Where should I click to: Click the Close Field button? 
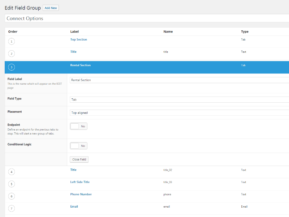(x=79, y=159)
